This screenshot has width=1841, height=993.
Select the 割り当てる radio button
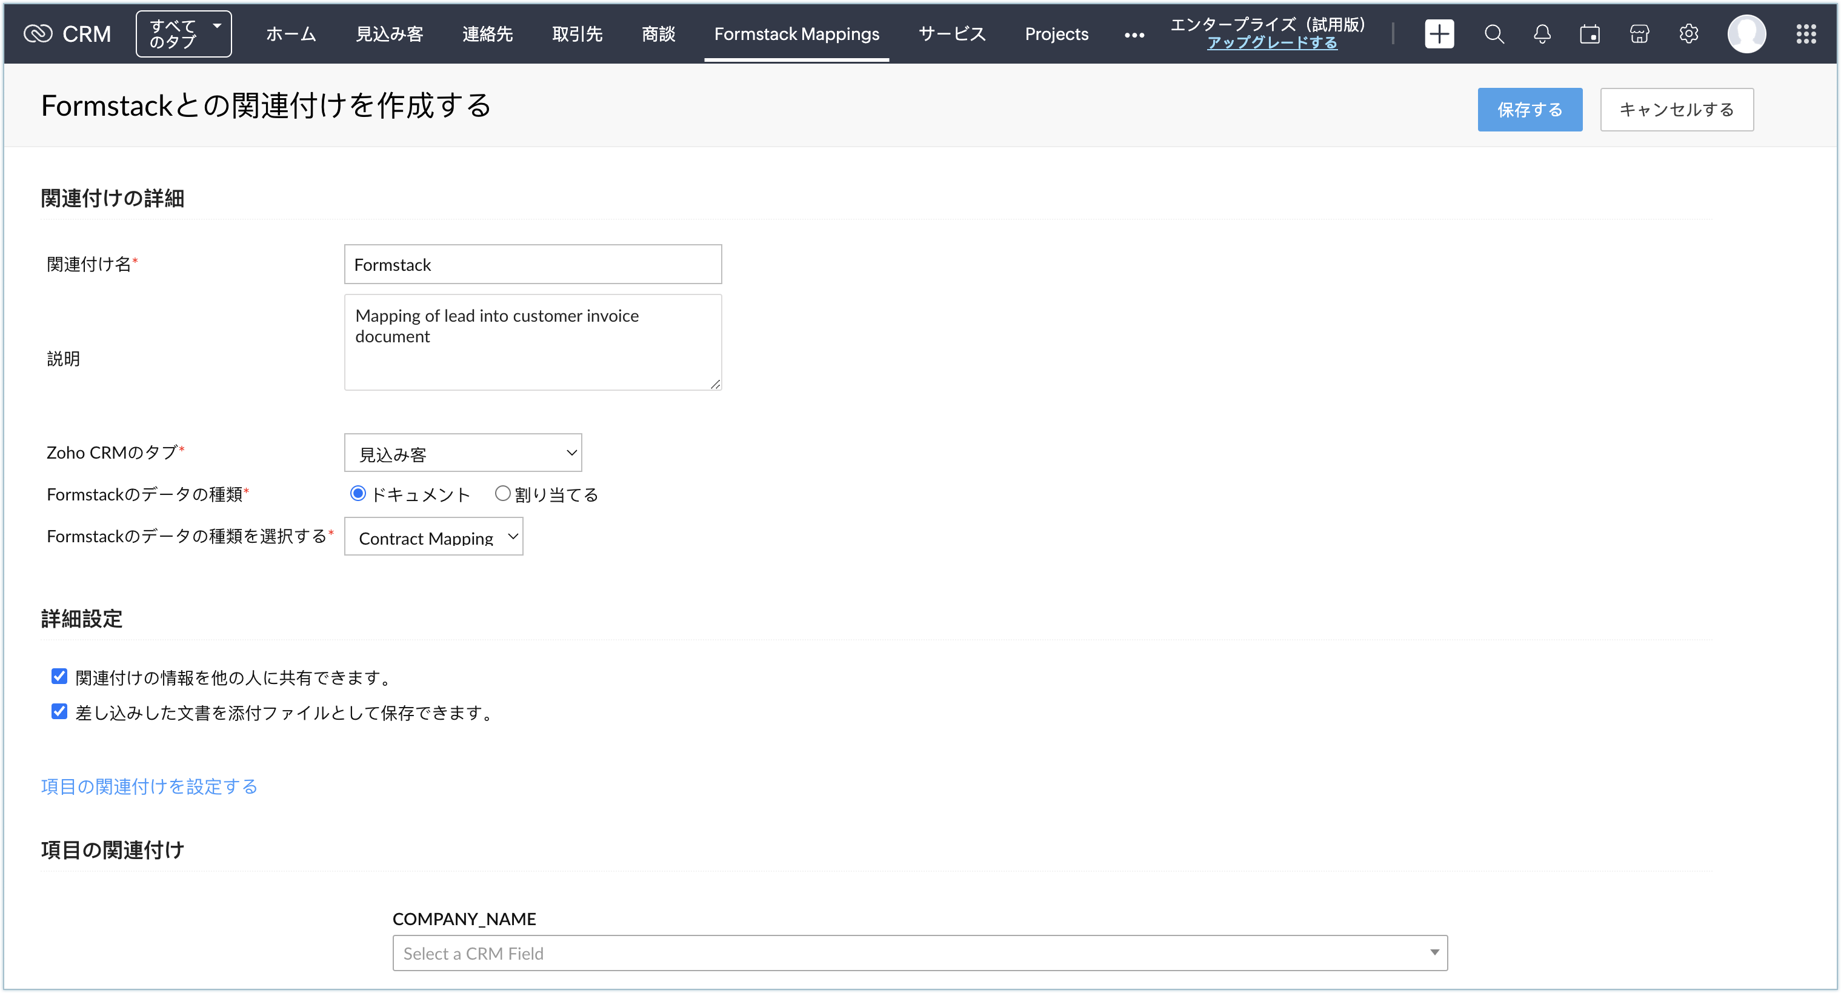pos(503,494)
